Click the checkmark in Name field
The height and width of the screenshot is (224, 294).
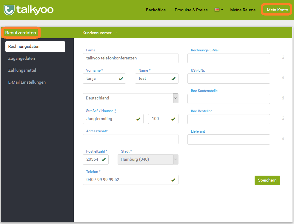(173, 79)
